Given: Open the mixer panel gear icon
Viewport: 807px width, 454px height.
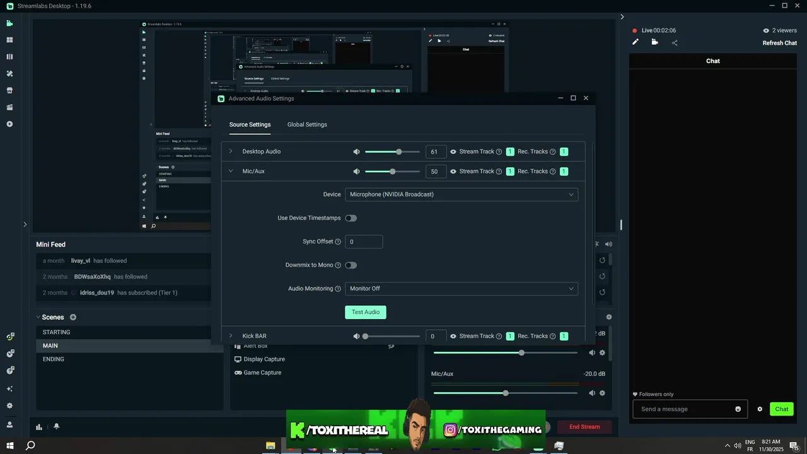Looking at the screenshot, I should [609, 317].
